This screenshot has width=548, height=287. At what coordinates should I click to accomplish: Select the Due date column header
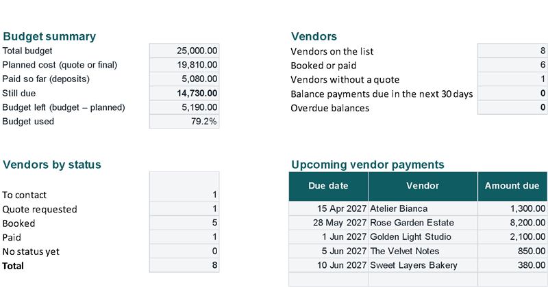click(x=329, y=187)
